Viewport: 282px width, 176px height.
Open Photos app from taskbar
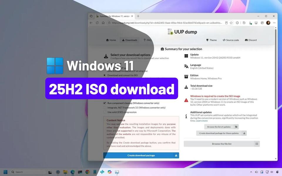[x=117, y=172]
